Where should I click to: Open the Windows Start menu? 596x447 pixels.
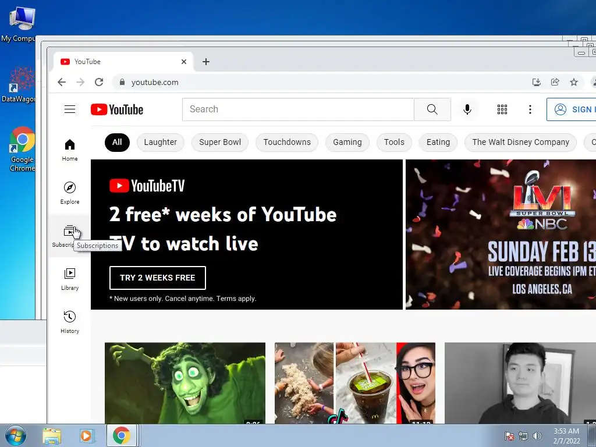coord(15,435)
